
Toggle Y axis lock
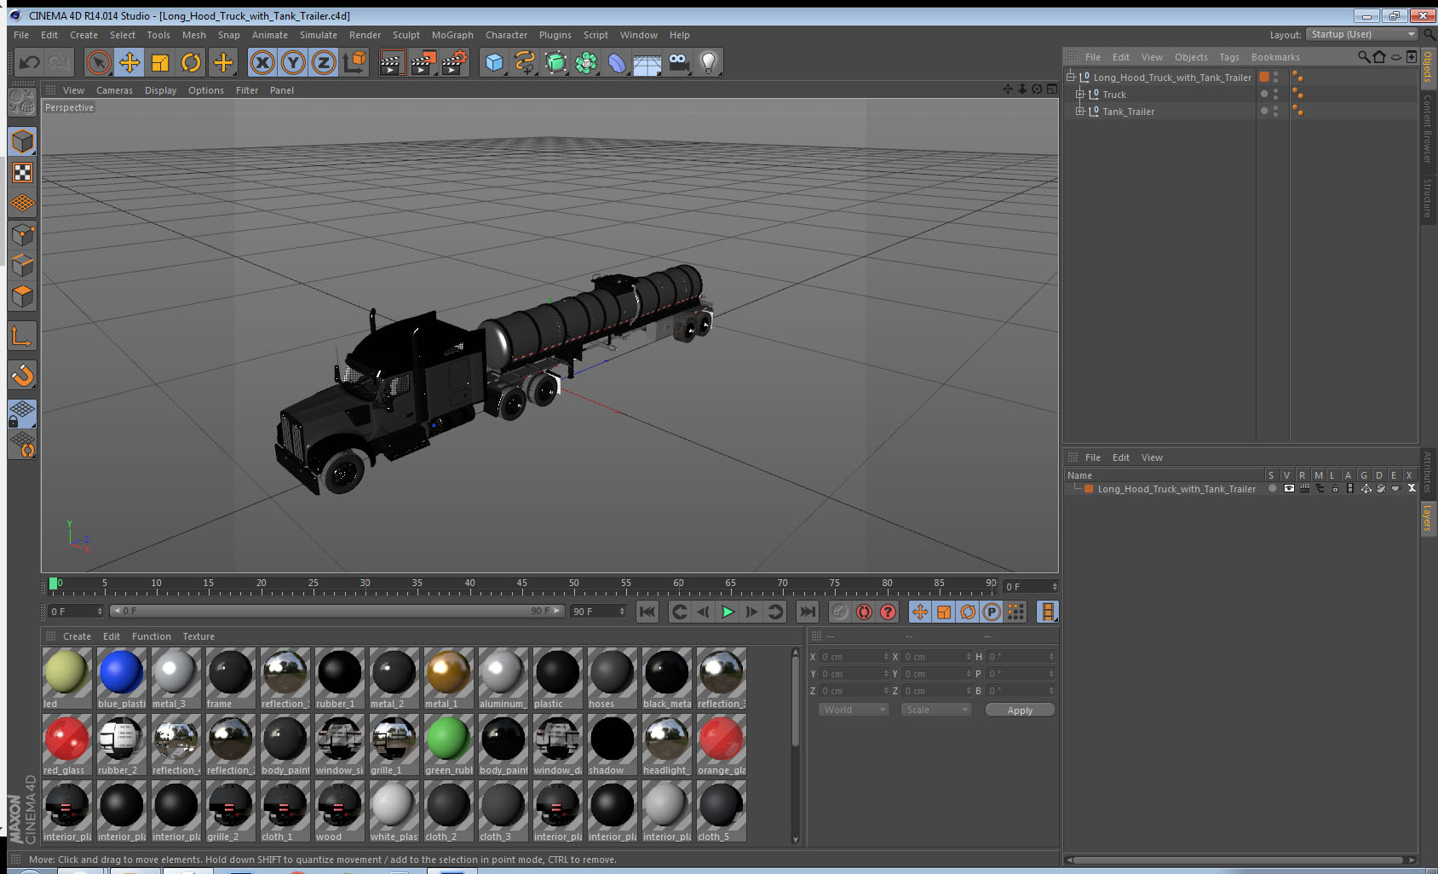[x=293, y=62]
